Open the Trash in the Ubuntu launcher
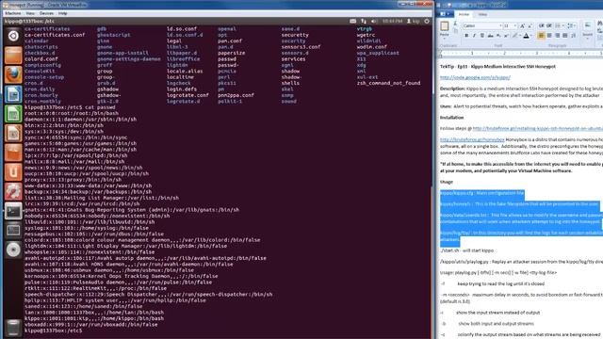Image resolution: width=603 pixels, height=339 pixels. [13, 327]
